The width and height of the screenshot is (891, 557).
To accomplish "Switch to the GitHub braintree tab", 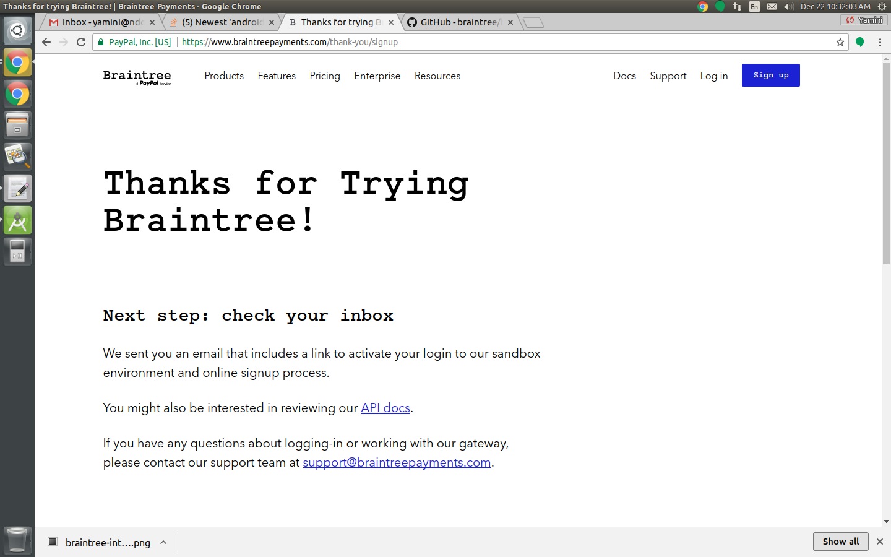I will tap(458, 22).
